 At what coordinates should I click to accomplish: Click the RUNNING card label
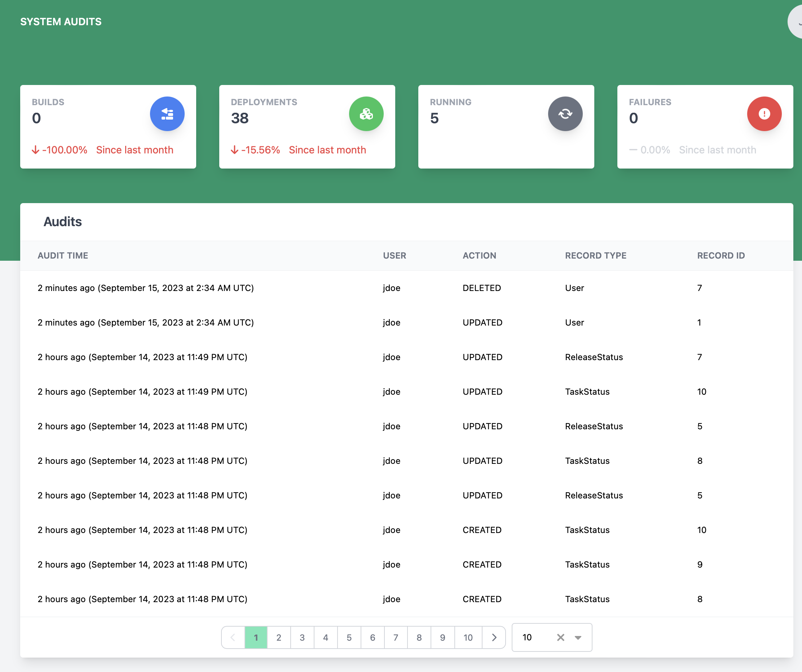pos(451,102)
